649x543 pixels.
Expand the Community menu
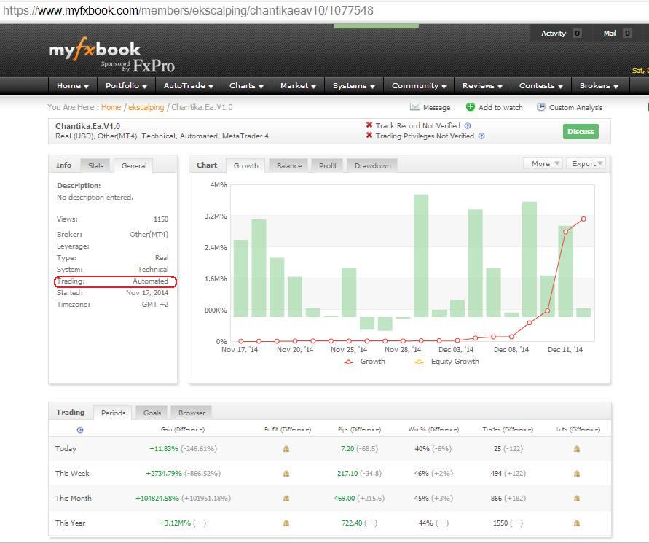(419, 86)
